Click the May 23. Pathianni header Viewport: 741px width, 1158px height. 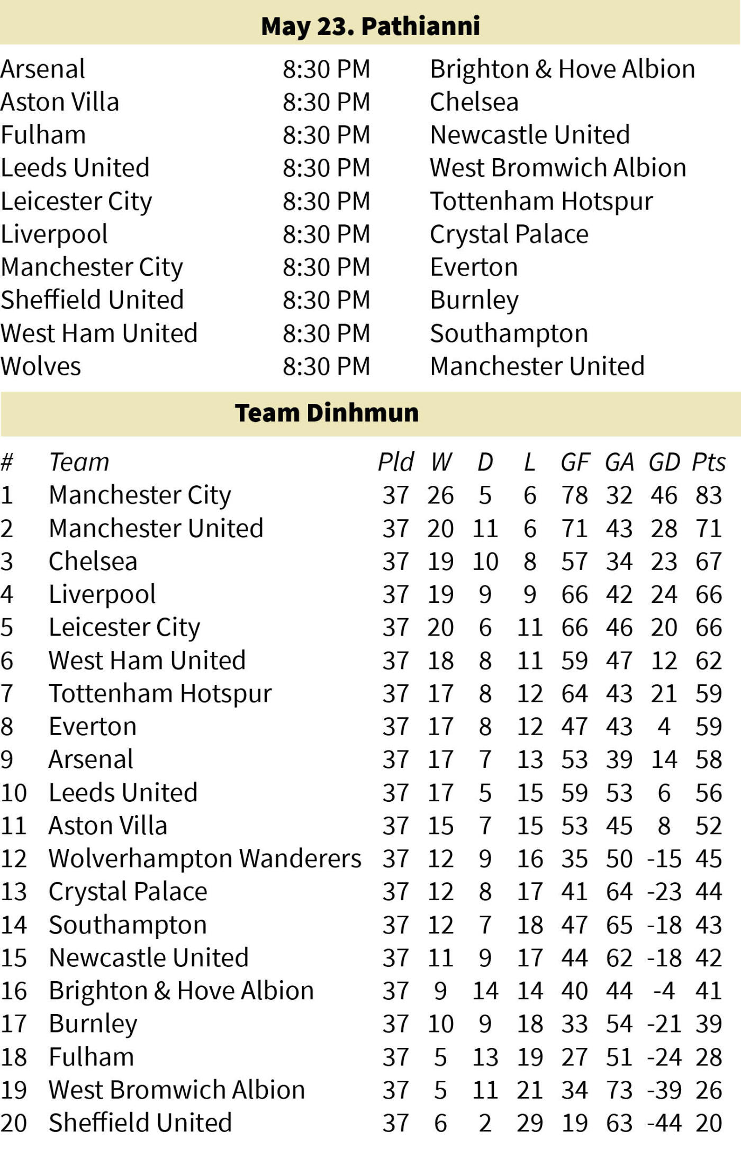370,25
